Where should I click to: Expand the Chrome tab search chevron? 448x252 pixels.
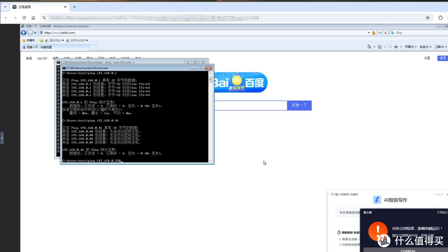click(x=5, y=7)
